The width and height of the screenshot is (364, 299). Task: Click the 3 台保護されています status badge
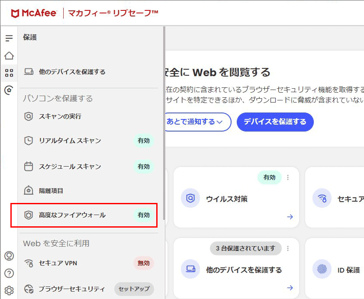245,248
